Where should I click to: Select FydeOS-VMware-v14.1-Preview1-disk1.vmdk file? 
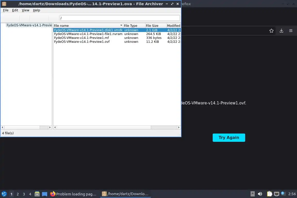(88, 30)
